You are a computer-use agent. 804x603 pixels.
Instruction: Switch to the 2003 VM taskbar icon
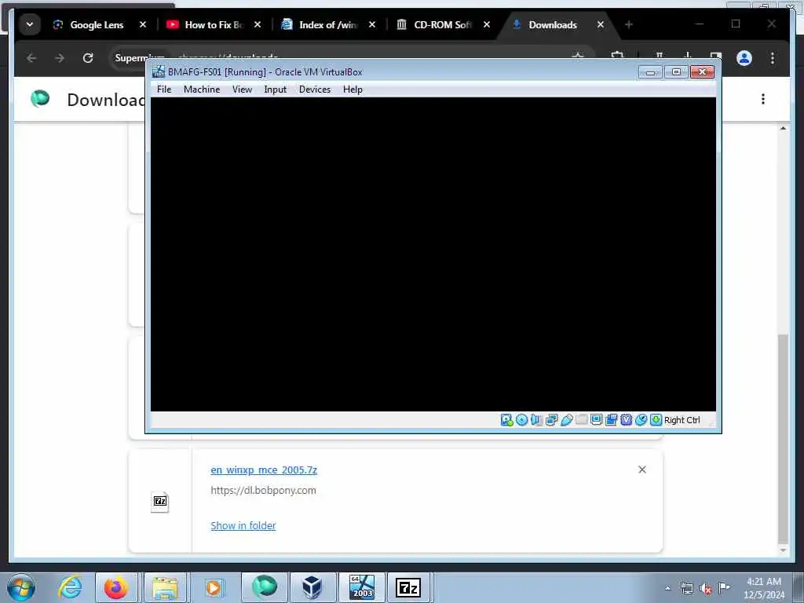point(361,587)
